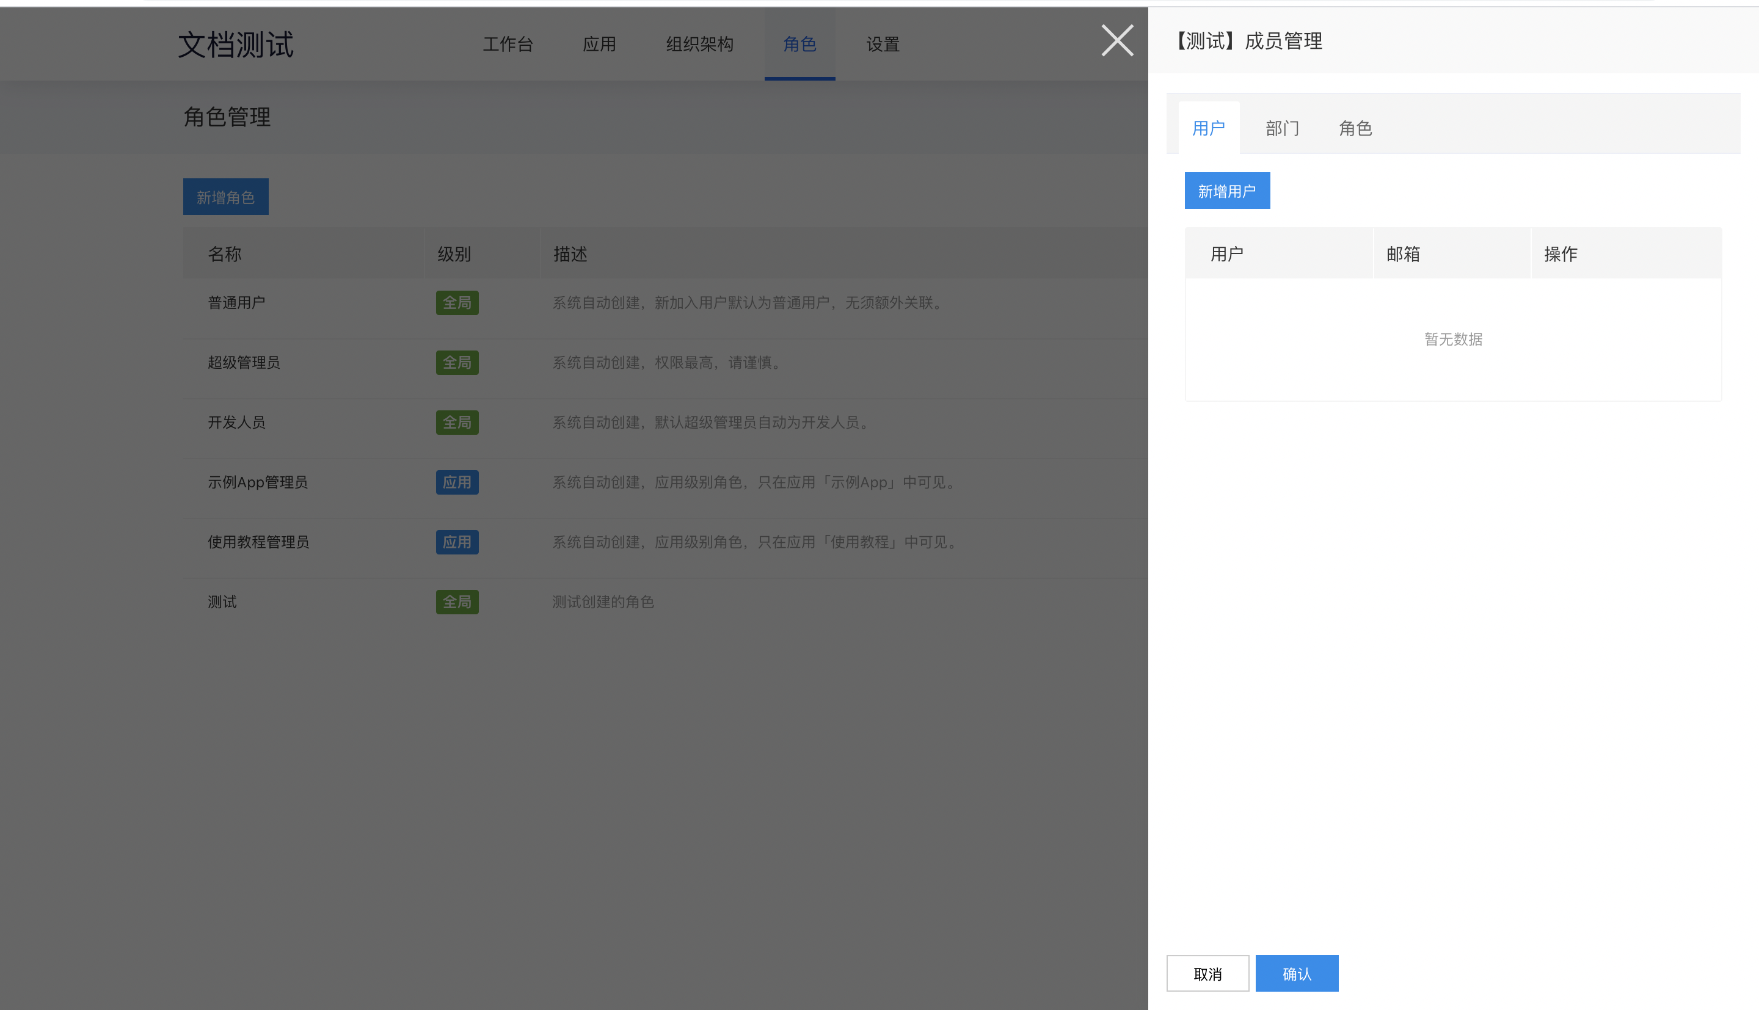Open the 应用 navigation item

[599, 45]
